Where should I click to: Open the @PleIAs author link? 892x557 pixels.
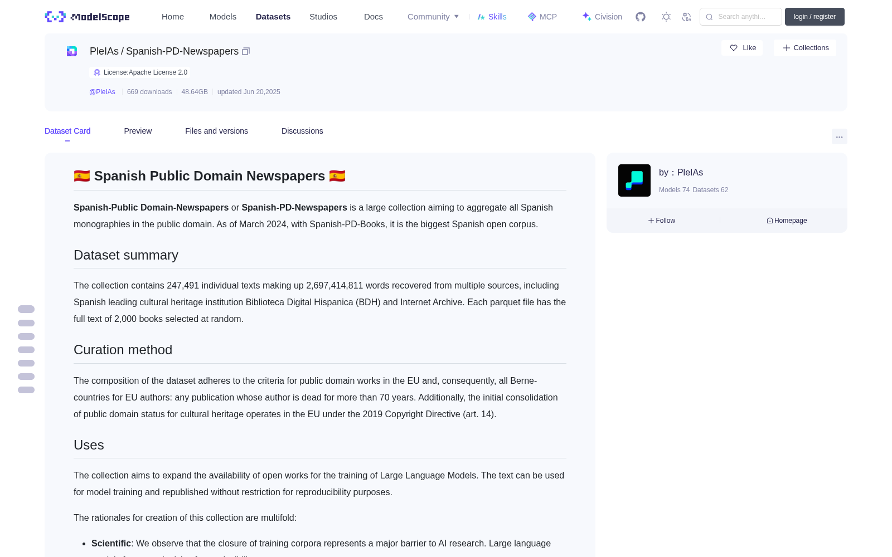tap(102, 92)
